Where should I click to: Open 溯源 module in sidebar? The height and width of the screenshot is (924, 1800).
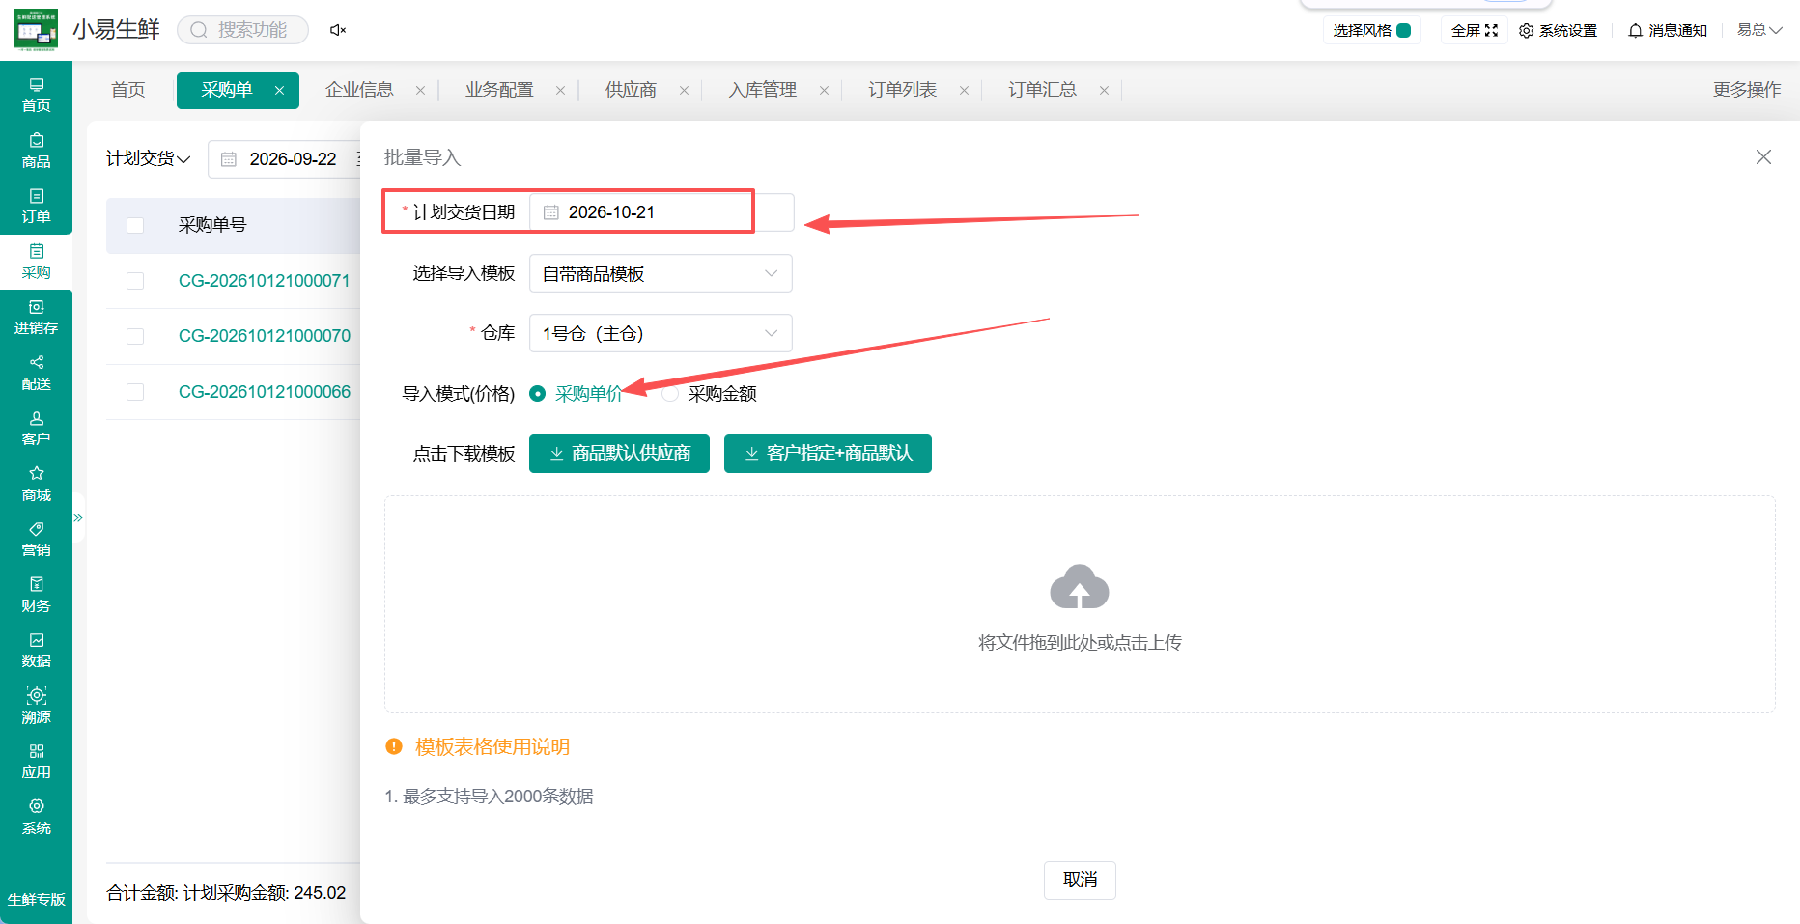click(x=36, y=706)
